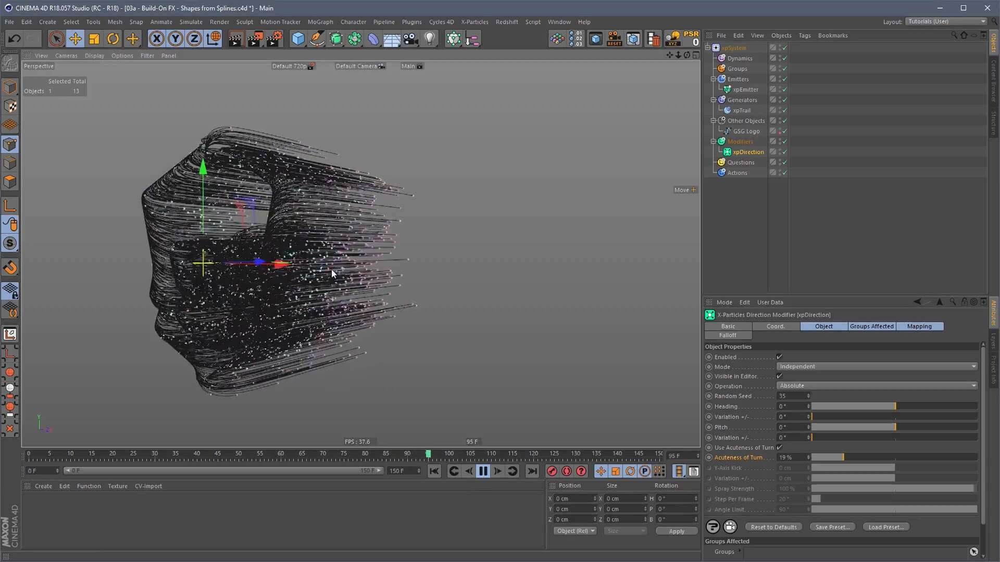Open the Operation dropdown showing Absolute
The image size is (1000, 562).
point(877,386)
